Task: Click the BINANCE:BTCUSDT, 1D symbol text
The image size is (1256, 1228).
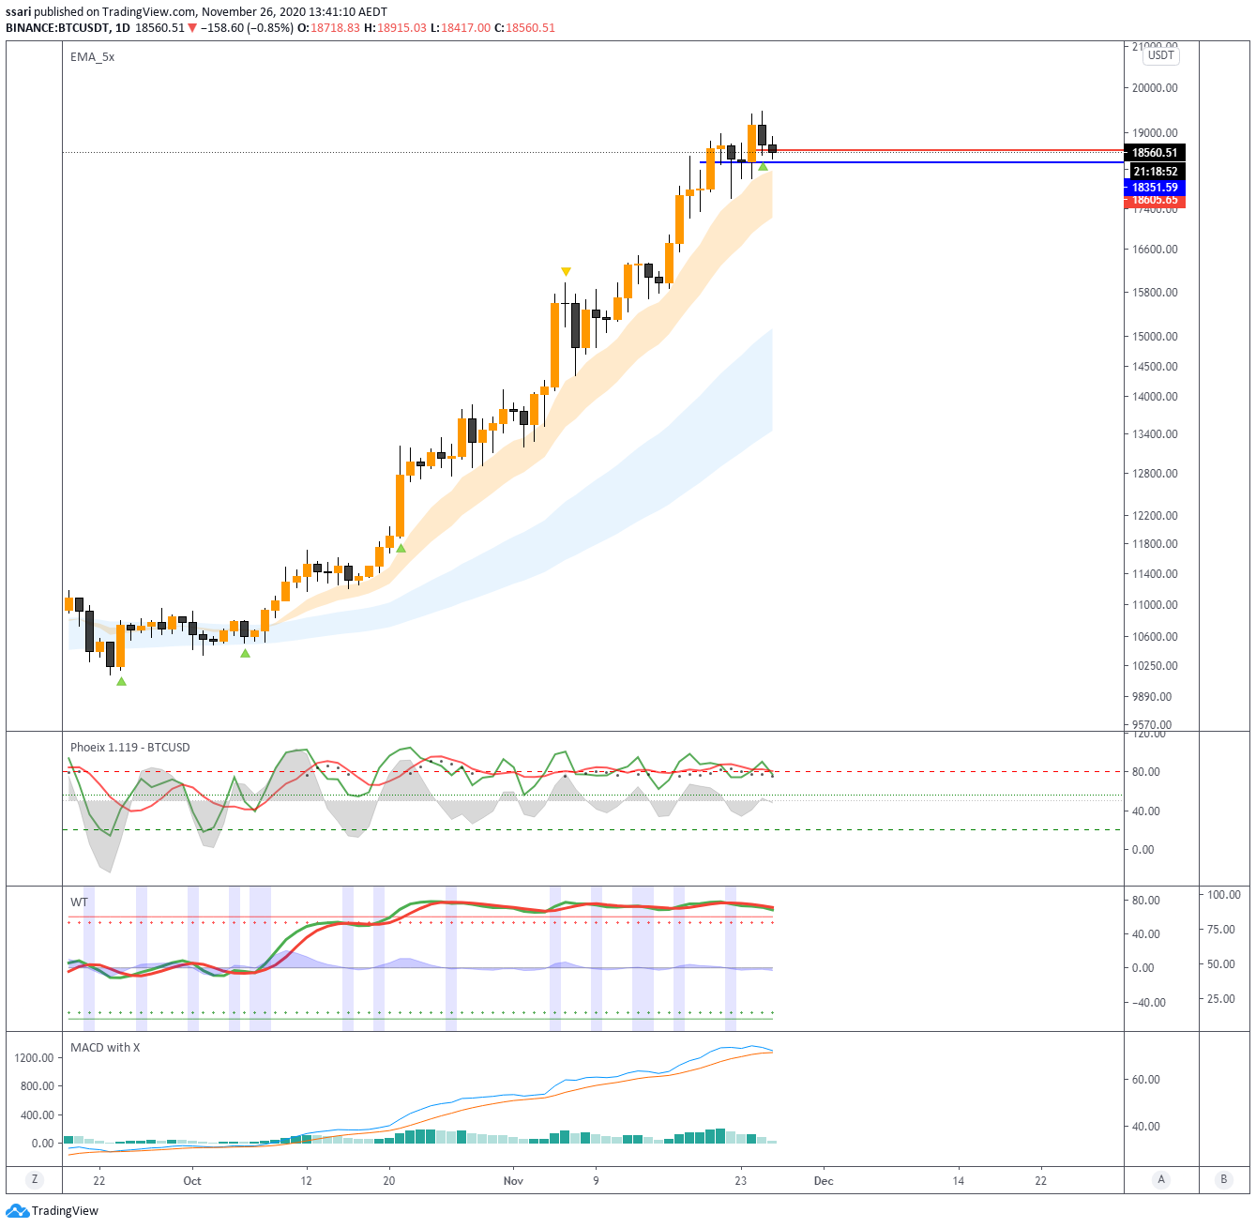Action: [68, 28]
